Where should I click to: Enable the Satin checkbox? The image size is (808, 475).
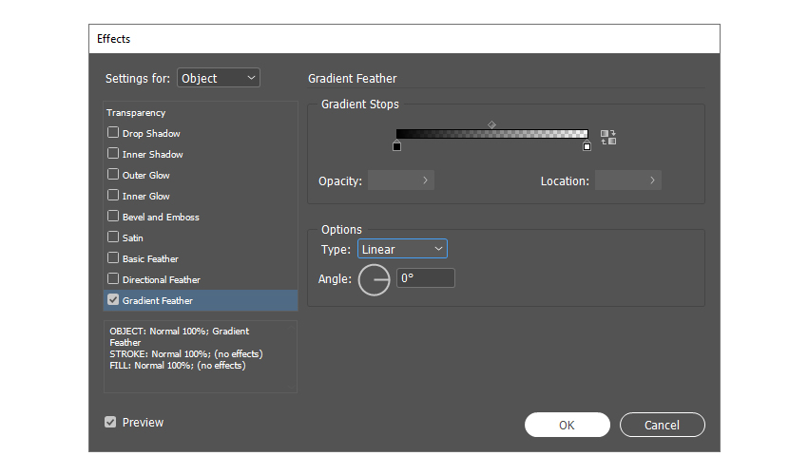(x=113, y=237)
